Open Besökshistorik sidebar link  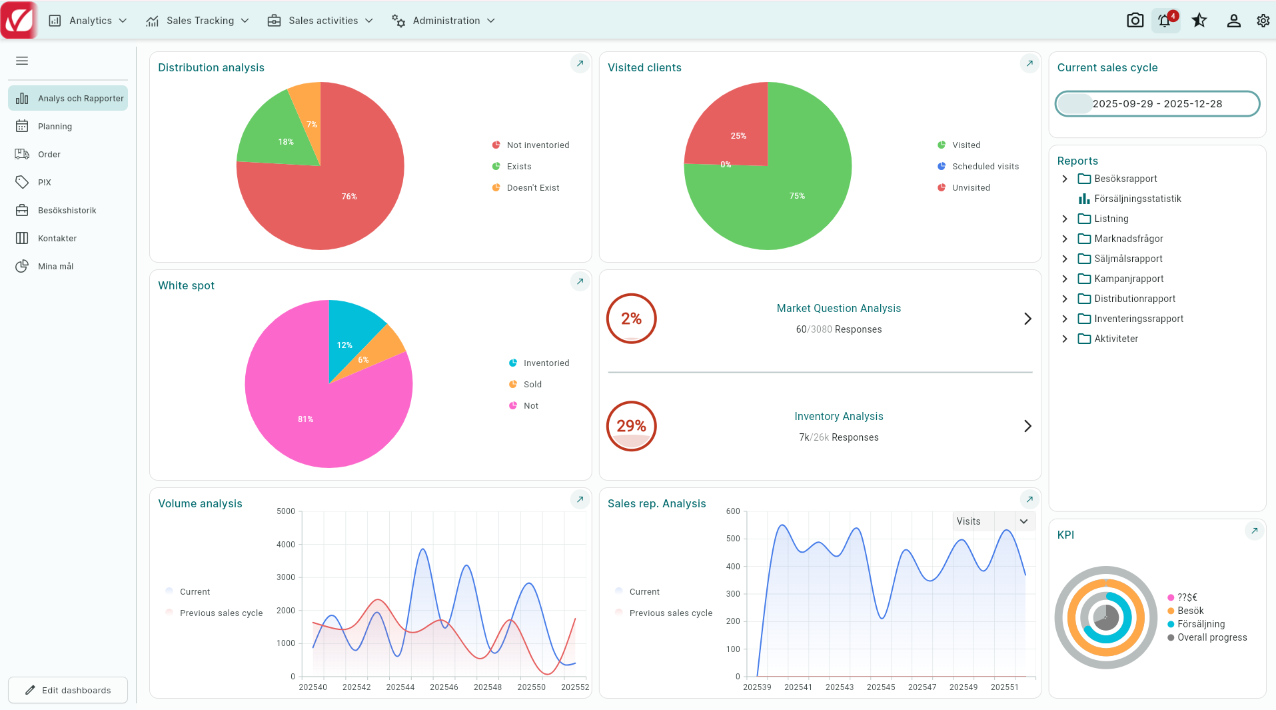(68, 210)
